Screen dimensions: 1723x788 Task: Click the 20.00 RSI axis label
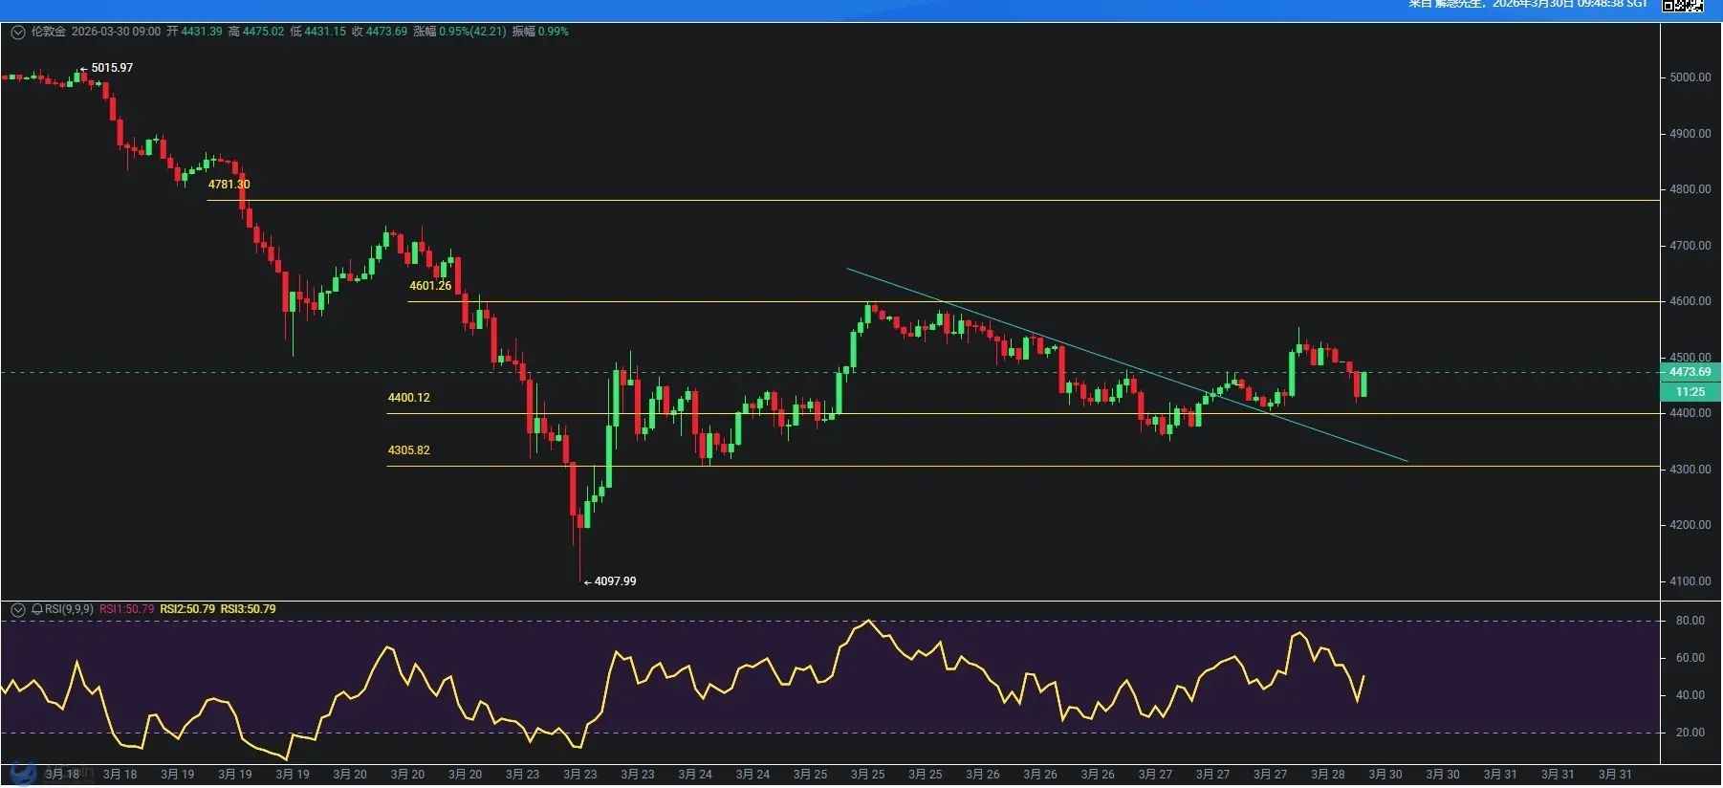1690,733
